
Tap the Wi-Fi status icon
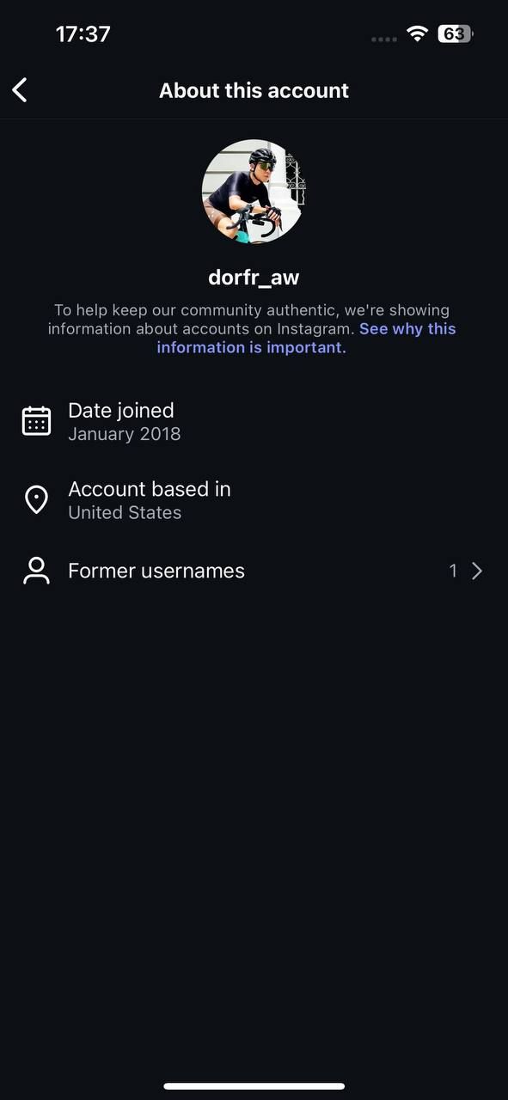tap(418, 34)
